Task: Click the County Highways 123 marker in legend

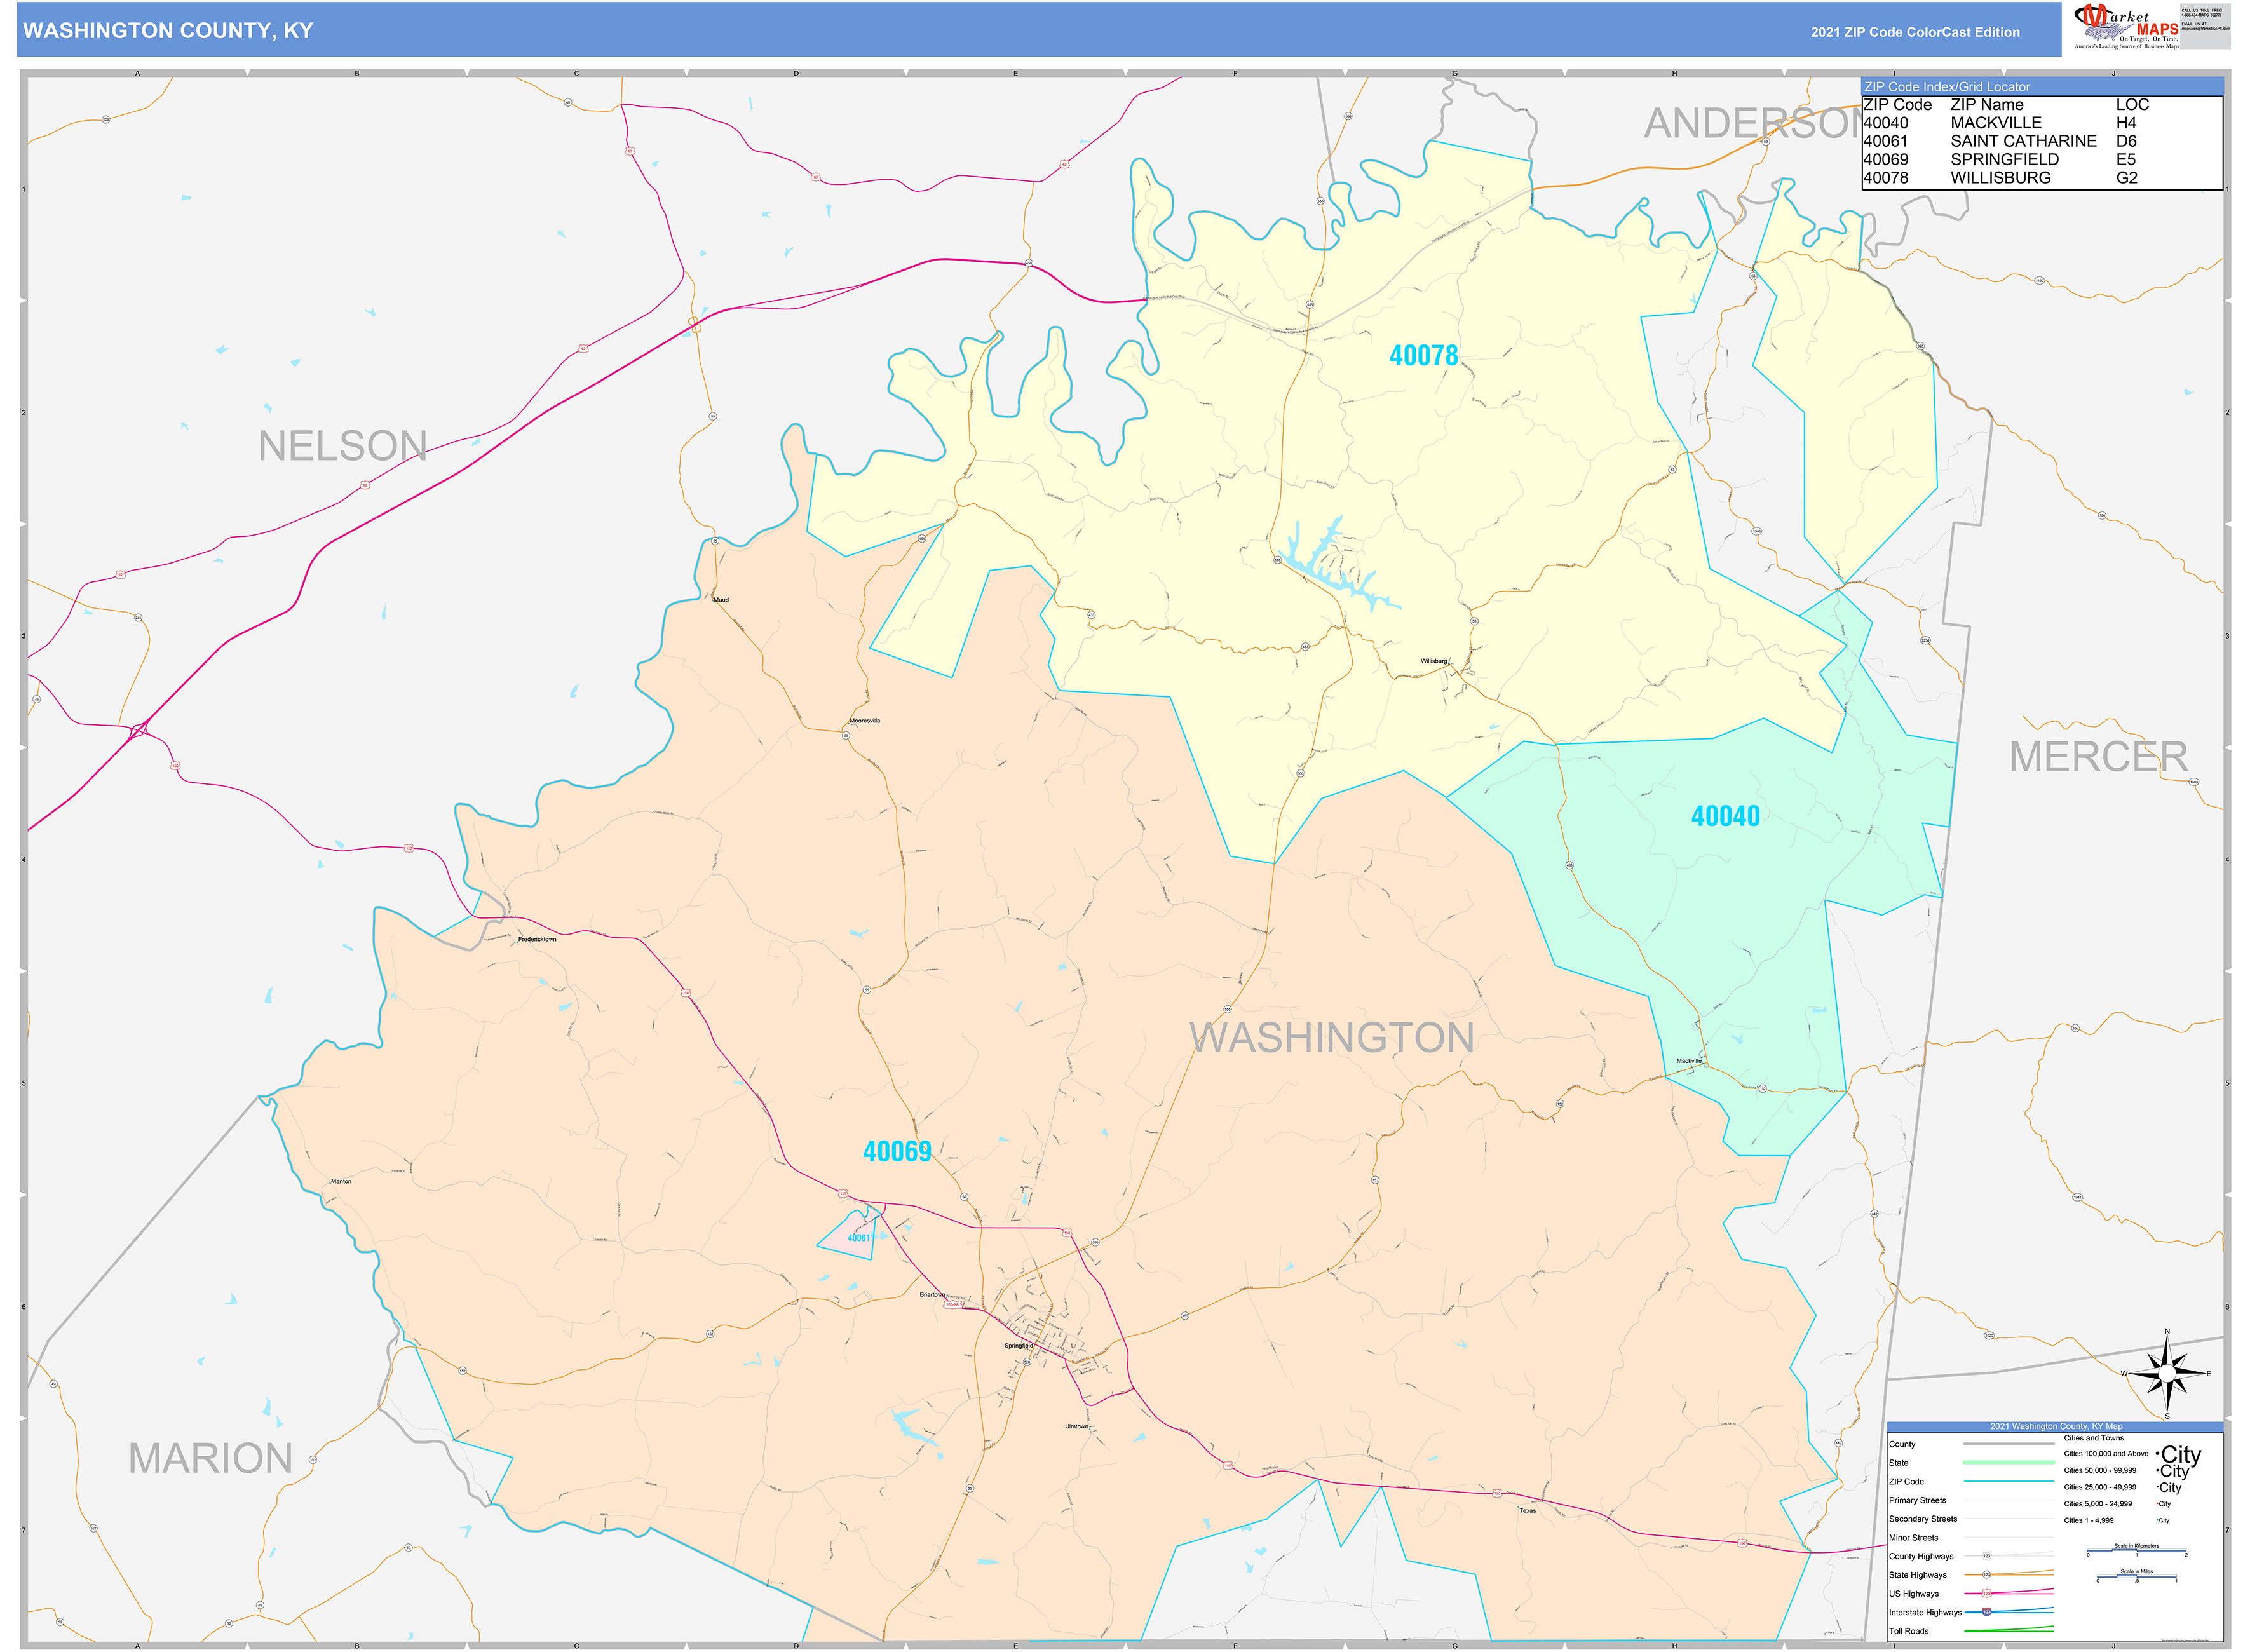Action: click(1987, 1556)
